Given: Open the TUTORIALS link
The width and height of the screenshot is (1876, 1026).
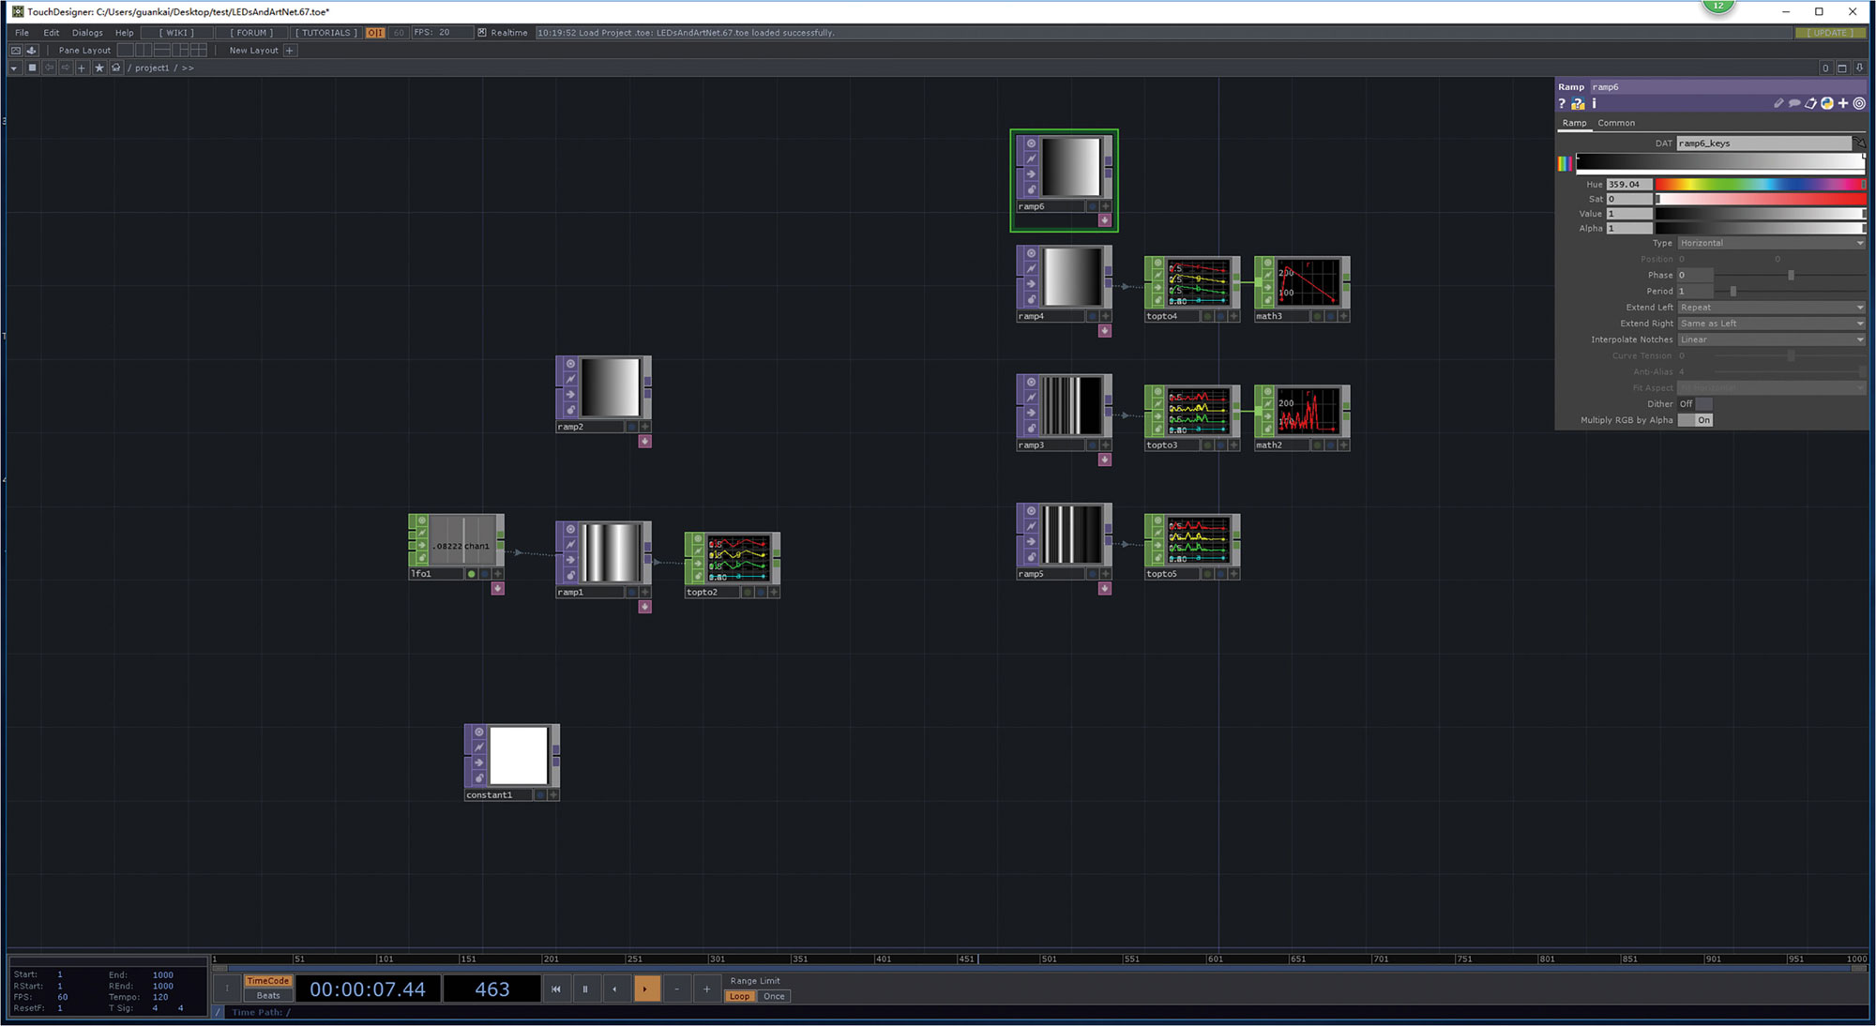Looking at the screenshot, I should (x=326, y=33).
